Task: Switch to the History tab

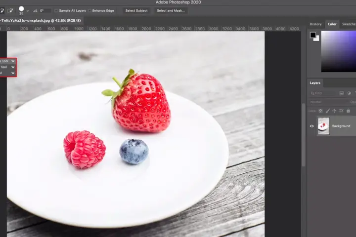Action: click(315, 24)
